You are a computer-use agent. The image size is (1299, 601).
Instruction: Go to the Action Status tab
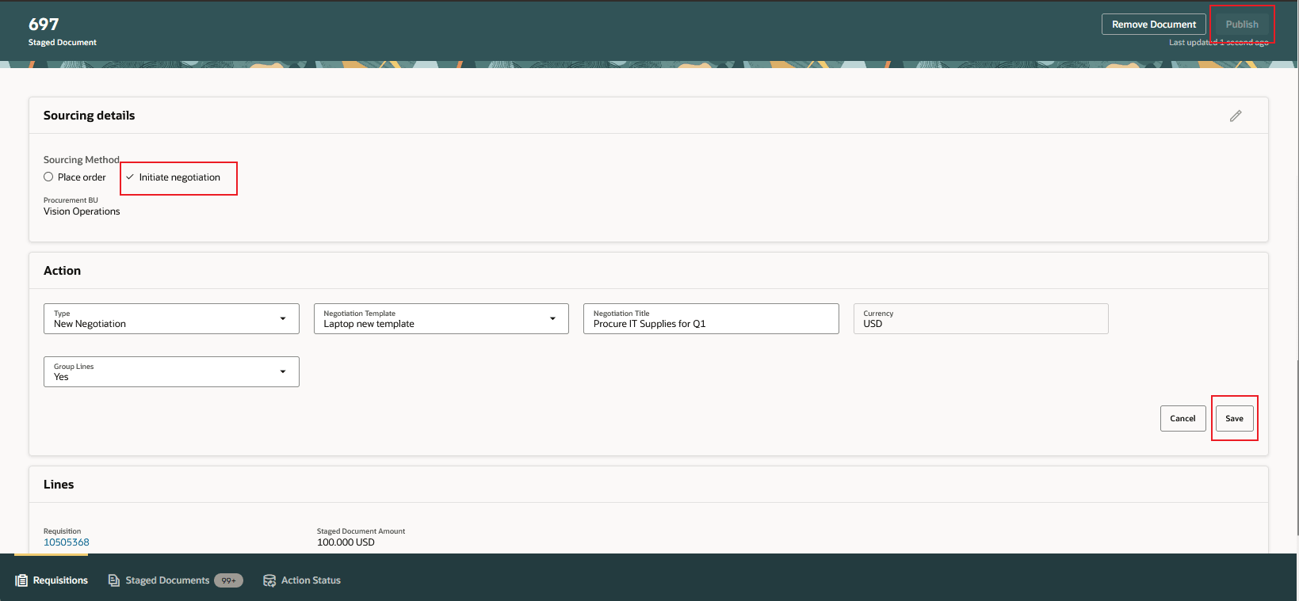(302, 580)
